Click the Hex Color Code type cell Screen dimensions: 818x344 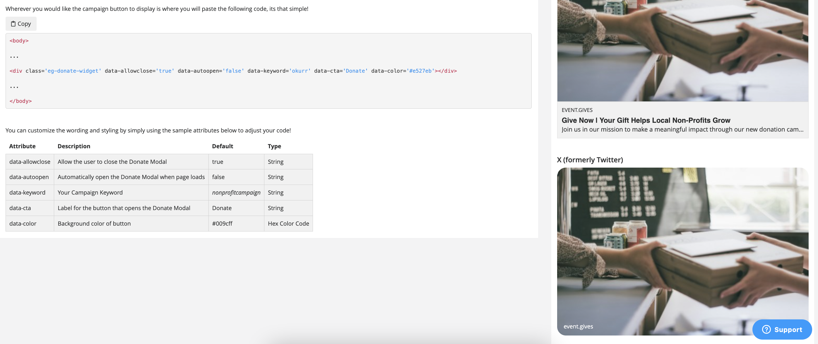288,224
